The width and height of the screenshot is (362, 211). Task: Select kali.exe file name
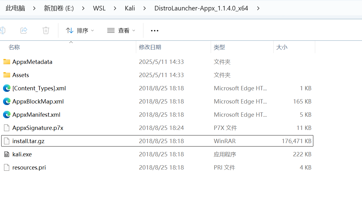[22, 154]
